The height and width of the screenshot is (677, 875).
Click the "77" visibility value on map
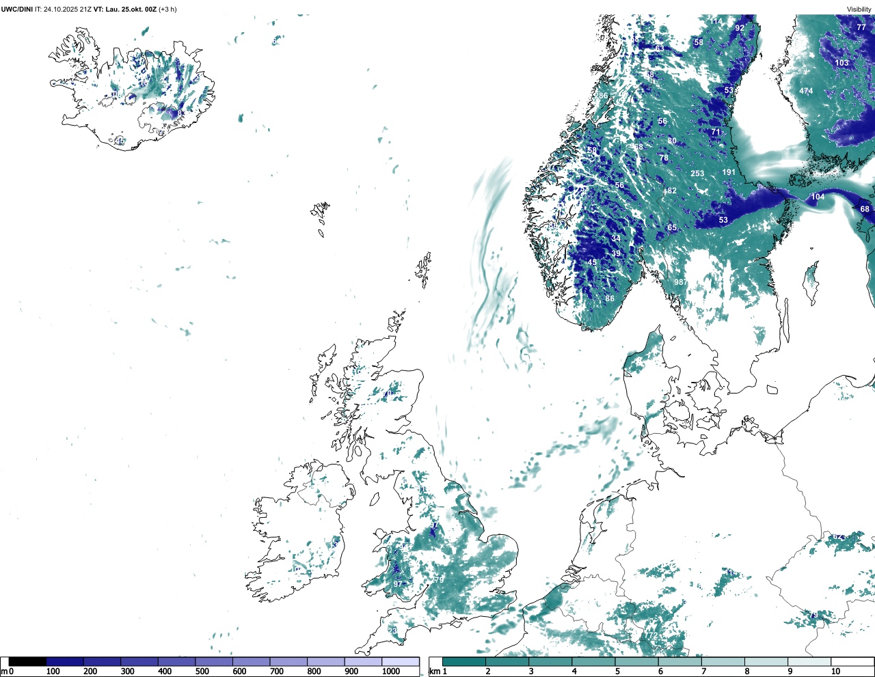coord(861,28)
